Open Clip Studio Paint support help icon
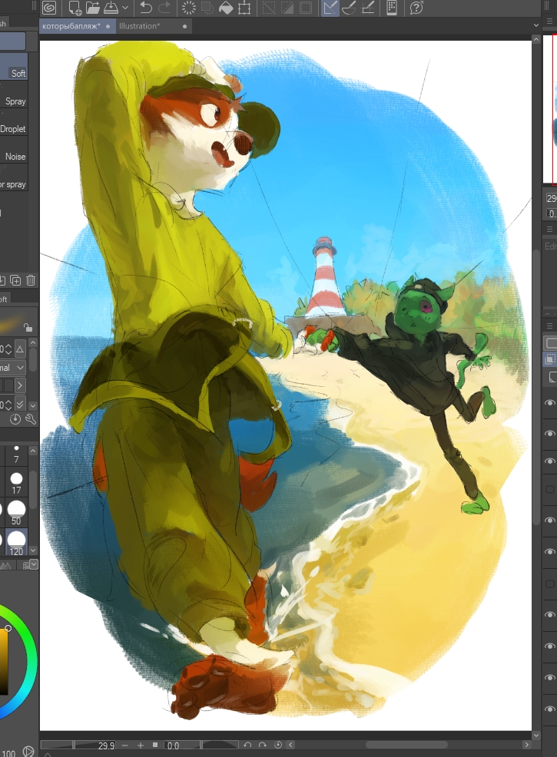The width and height of the screenshot is (557, 757). (416, 8)
